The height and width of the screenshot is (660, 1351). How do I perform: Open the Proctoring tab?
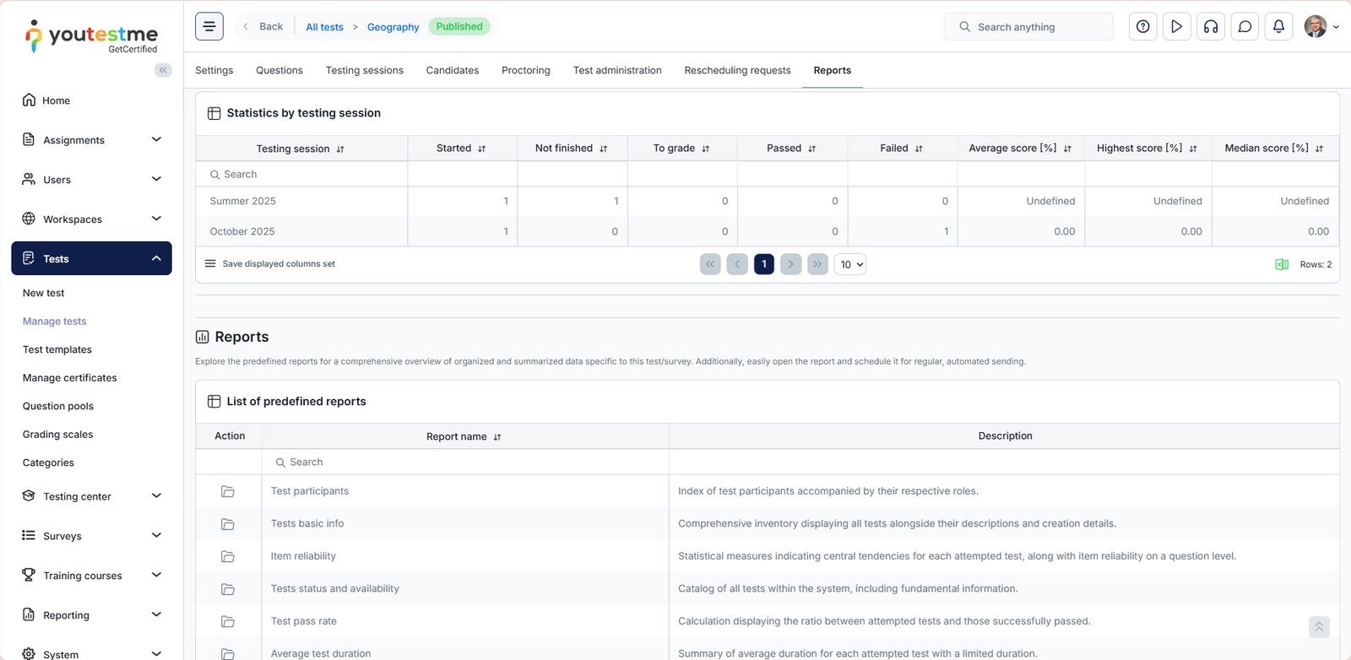525,70
